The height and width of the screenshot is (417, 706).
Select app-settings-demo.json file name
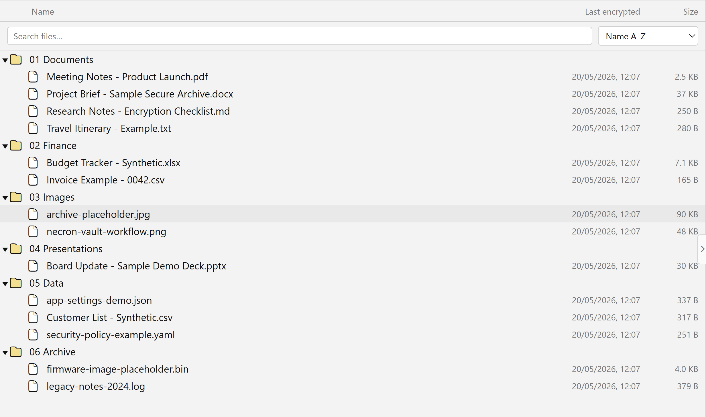point(99,300)
